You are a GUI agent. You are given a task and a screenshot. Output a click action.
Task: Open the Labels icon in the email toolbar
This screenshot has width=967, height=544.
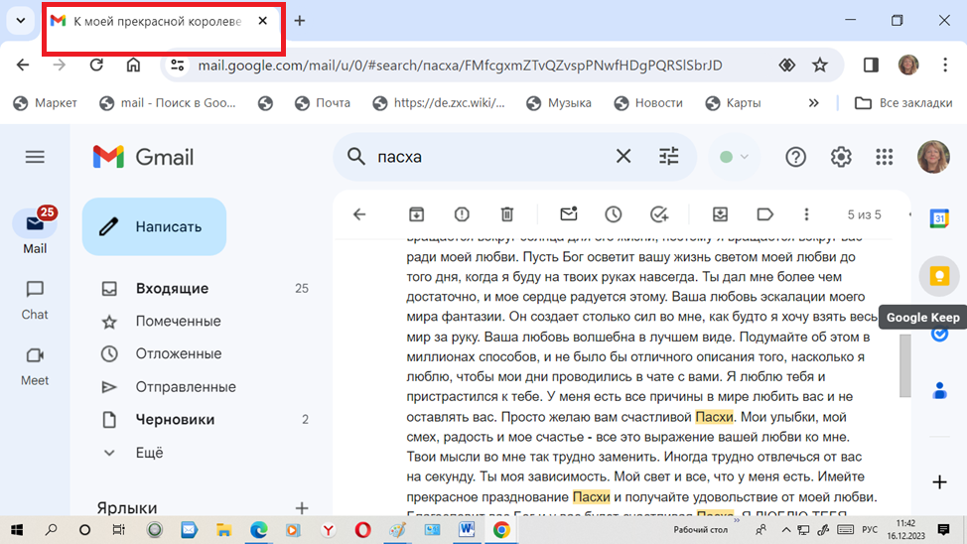(x=764, y=214)
